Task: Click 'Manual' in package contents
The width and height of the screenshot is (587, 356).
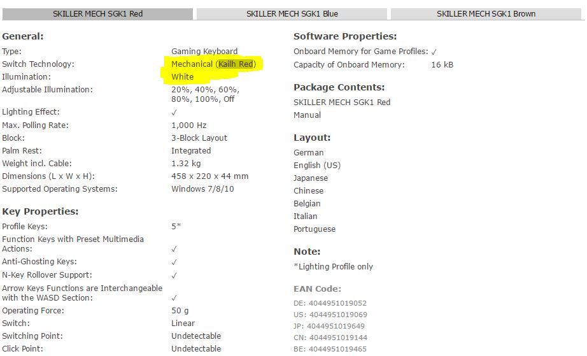Action: (x=307, y=115)
